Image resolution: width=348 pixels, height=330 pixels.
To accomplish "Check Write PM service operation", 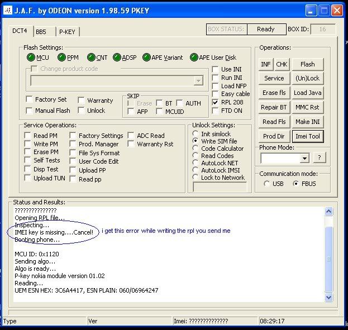I will 27,144.
